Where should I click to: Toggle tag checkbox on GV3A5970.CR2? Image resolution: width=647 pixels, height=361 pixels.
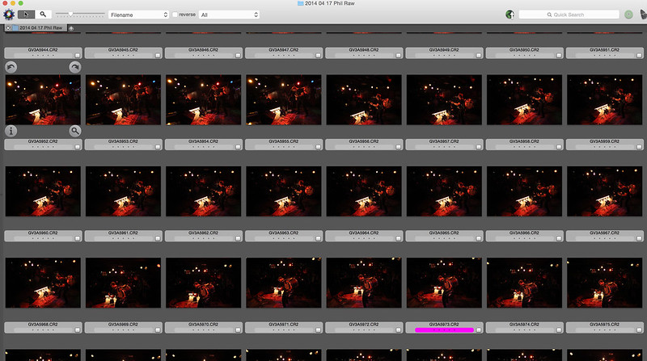coord(238,330)
